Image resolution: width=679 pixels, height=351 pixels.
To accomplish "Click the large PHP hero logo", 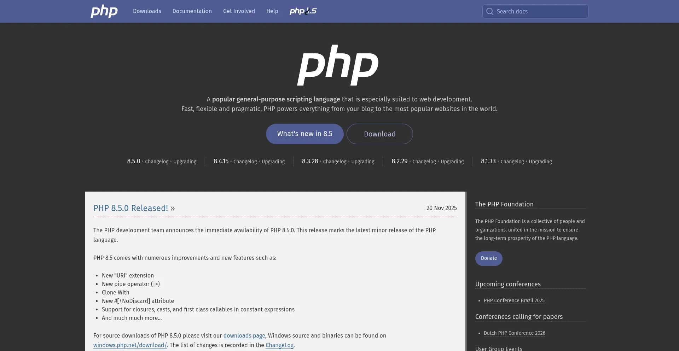I will 338,65.
